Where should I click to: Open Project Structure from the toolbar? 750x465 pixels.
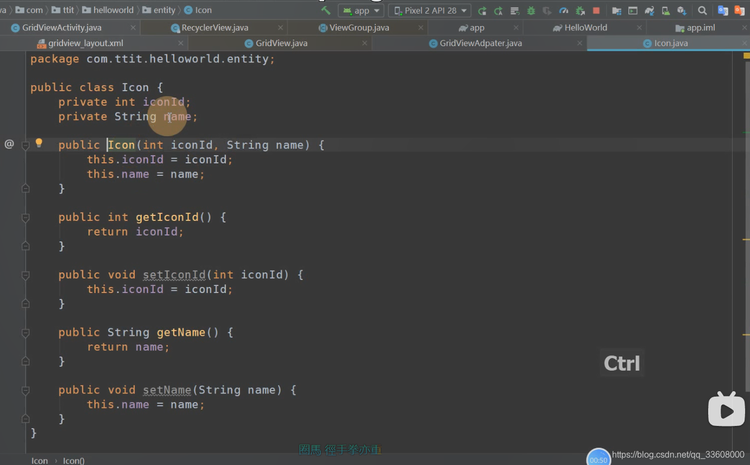616,10
